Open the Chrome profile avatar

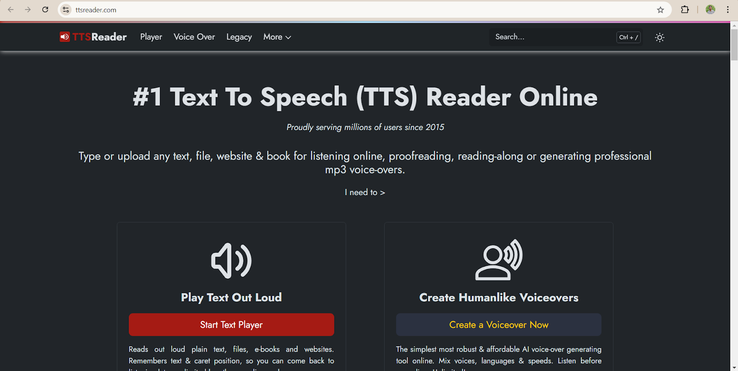710,10
